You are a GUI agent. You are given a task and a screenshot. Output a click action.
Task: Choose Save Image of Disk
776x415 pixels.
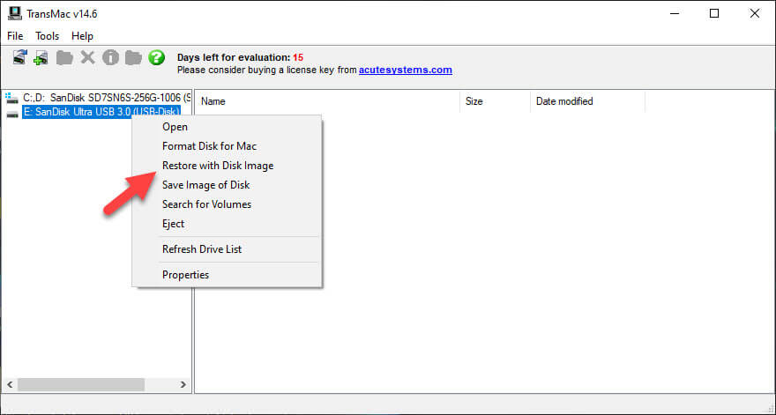(205, 185)
